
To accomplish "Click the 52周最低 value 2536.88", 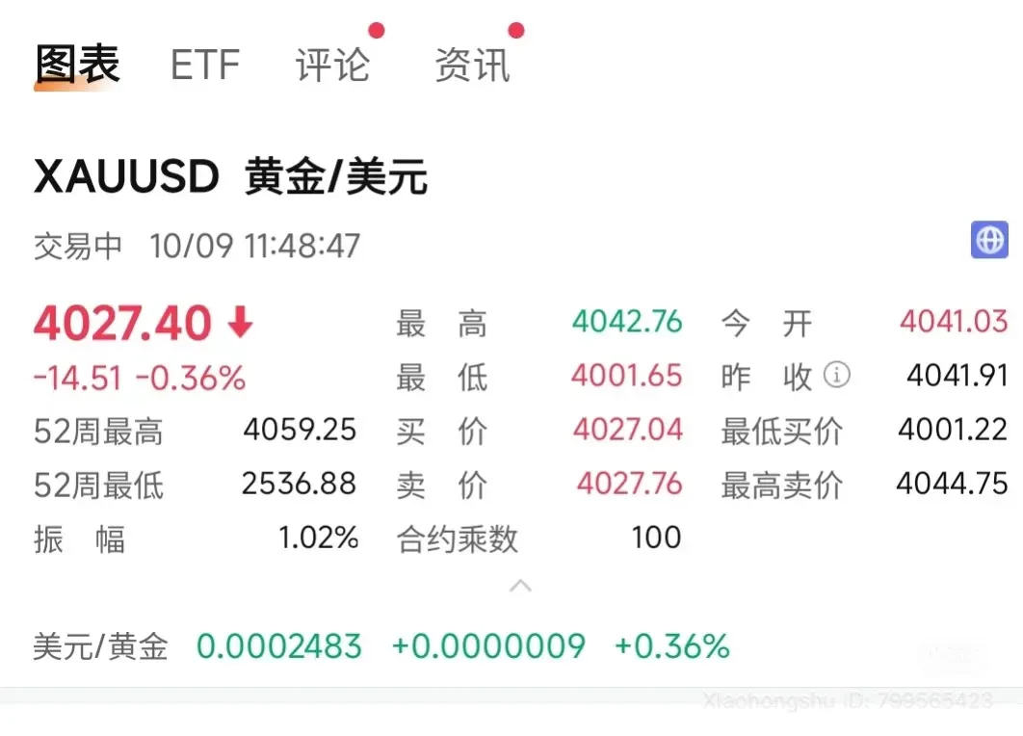I will tap(300, 484).
